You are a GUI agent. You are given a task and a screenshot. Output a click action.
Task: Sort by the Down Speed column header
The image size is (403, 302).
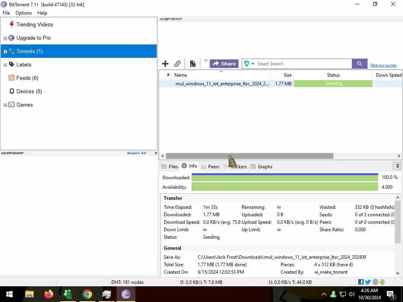click(x=388, y=75)
